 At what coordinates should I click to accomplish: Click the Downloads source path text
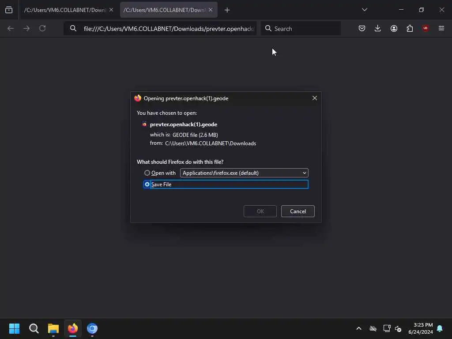click(x=211, y=143)
